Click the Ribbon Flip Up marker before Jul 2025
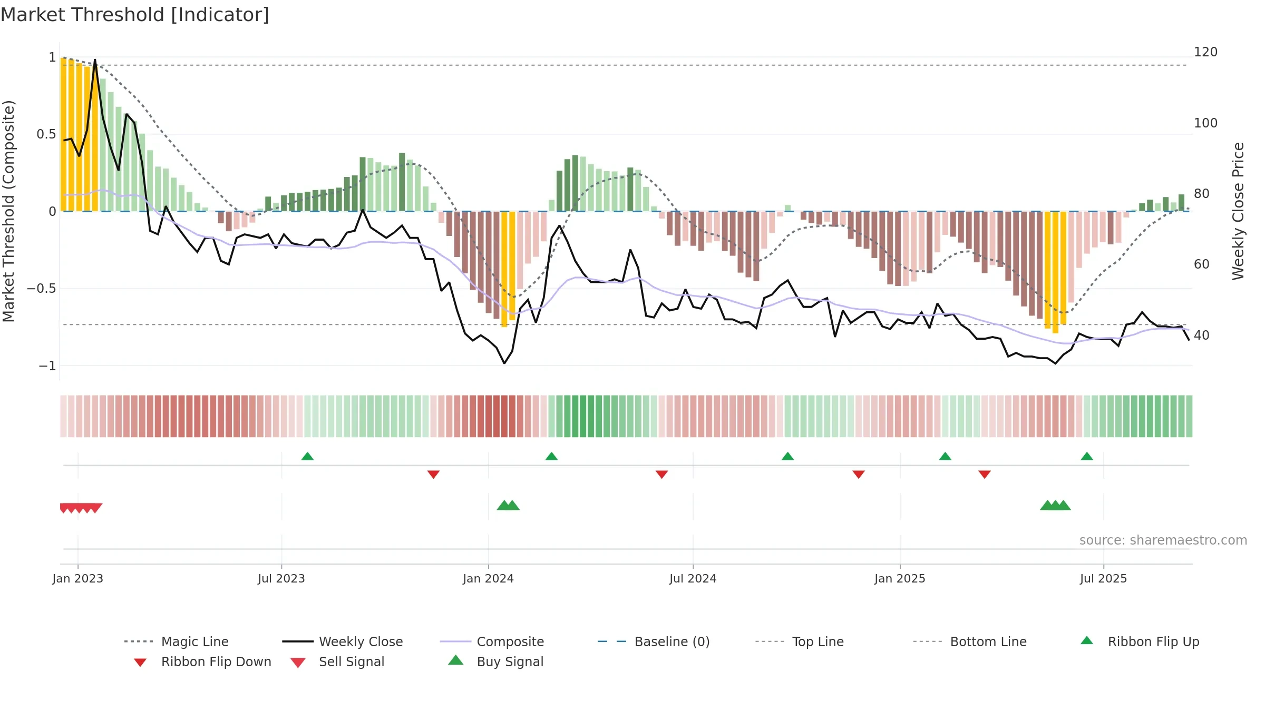The height and width of the screenshot is (711, 1265). click(1087, 456)
